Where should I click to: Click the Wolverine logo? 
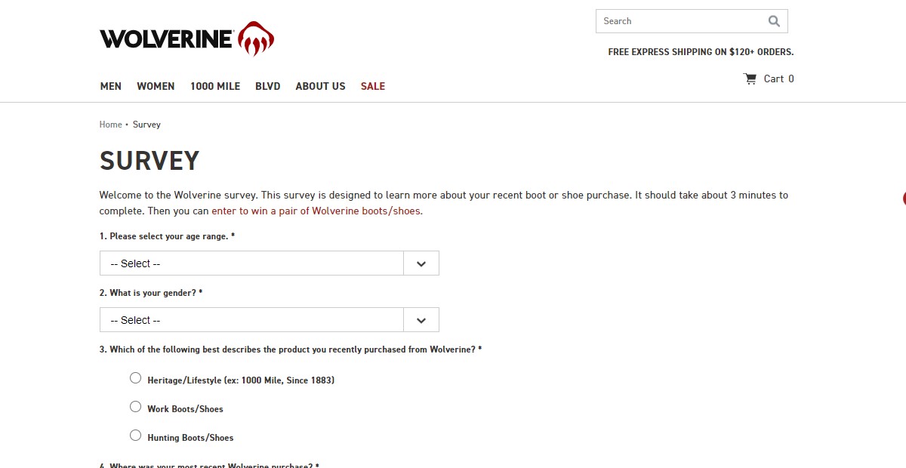[186, 38]
